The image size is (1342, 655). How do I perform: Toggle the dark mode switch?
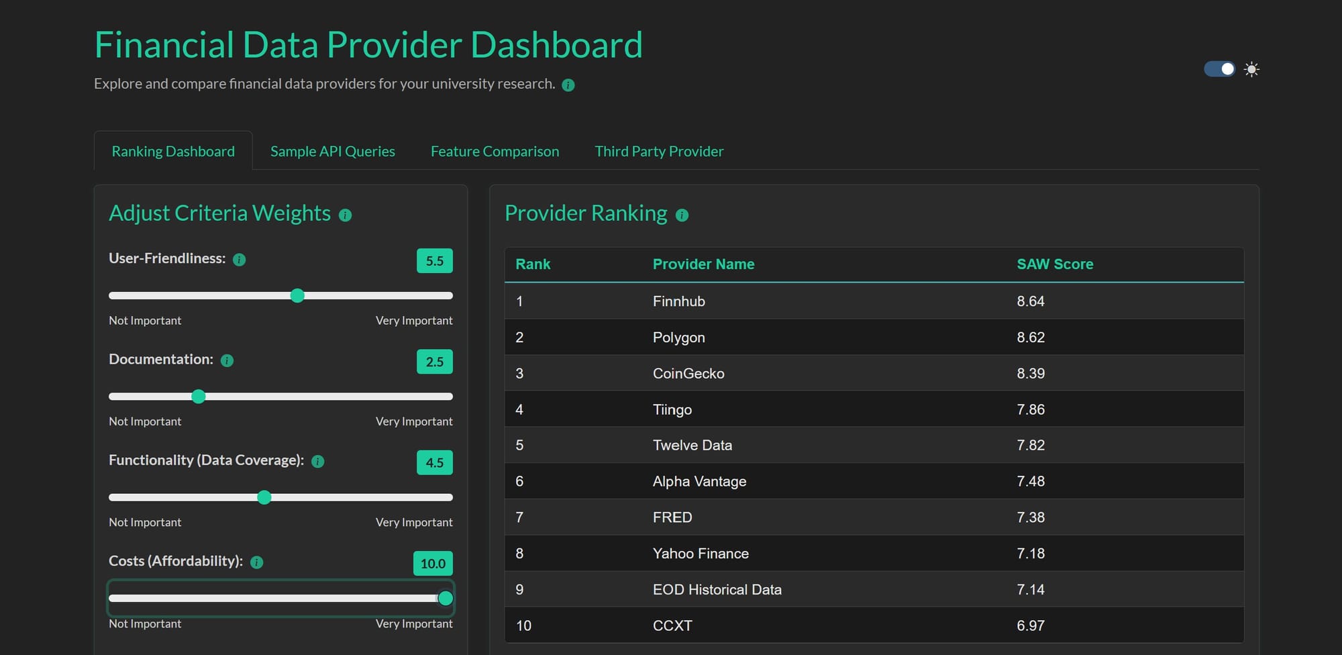1219,68
